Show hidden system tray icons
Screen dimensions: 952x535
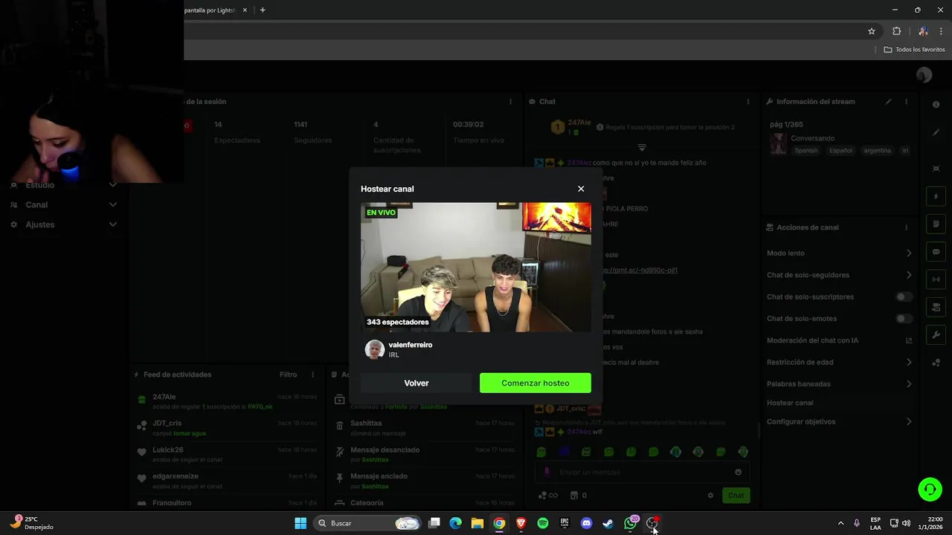[840, 523]
